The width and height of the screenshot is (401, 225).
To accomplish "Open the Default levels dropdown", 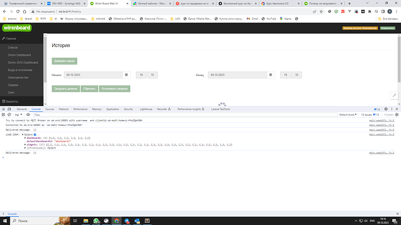I will [348, 115].
